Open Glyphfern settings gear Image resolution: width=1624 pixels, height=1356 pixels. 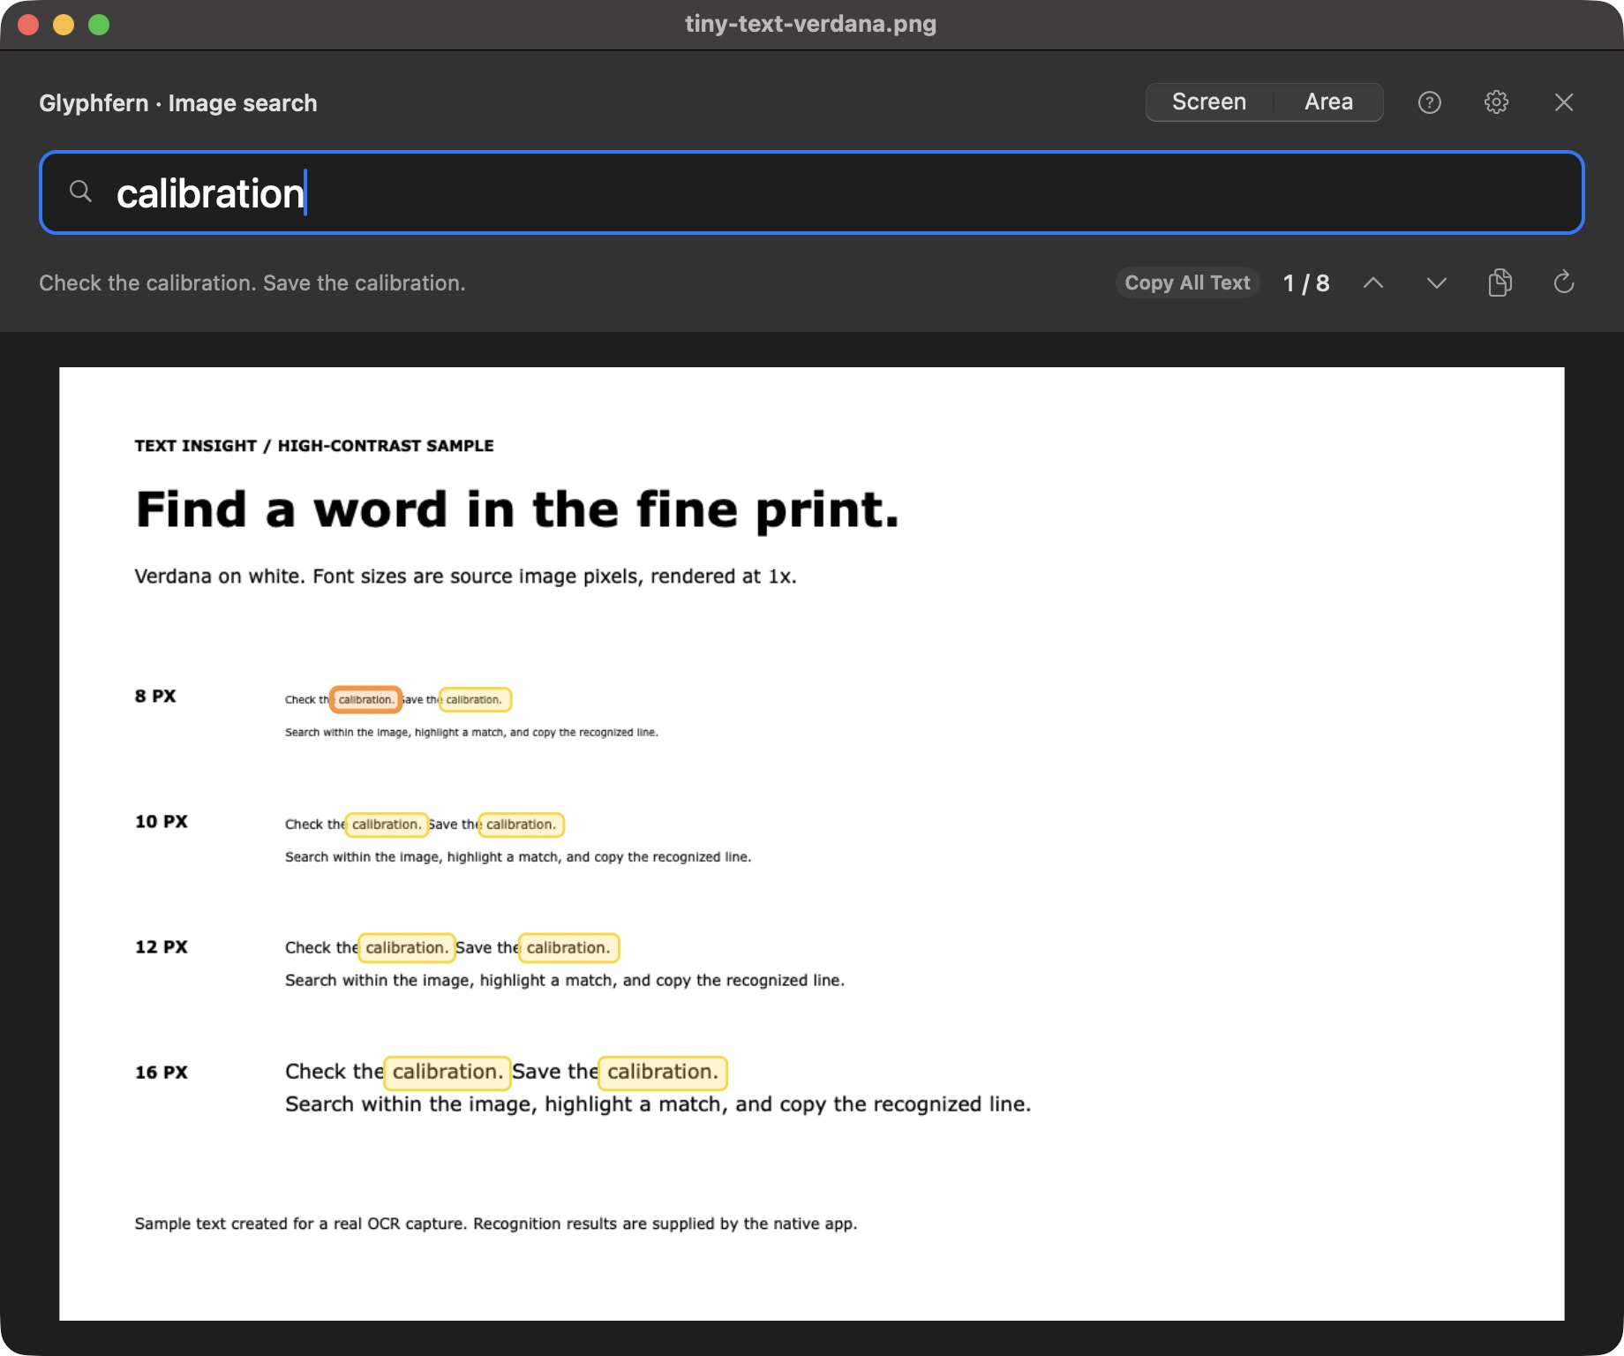tap(1496, 102)
